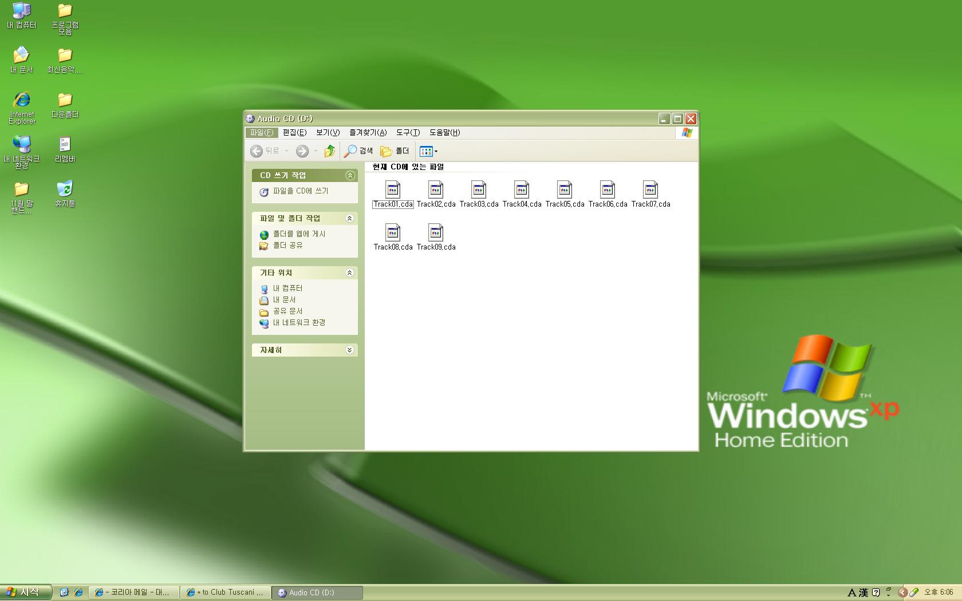Toggle IME A input mode indicator
962x601 pixels.
(851, 592)
